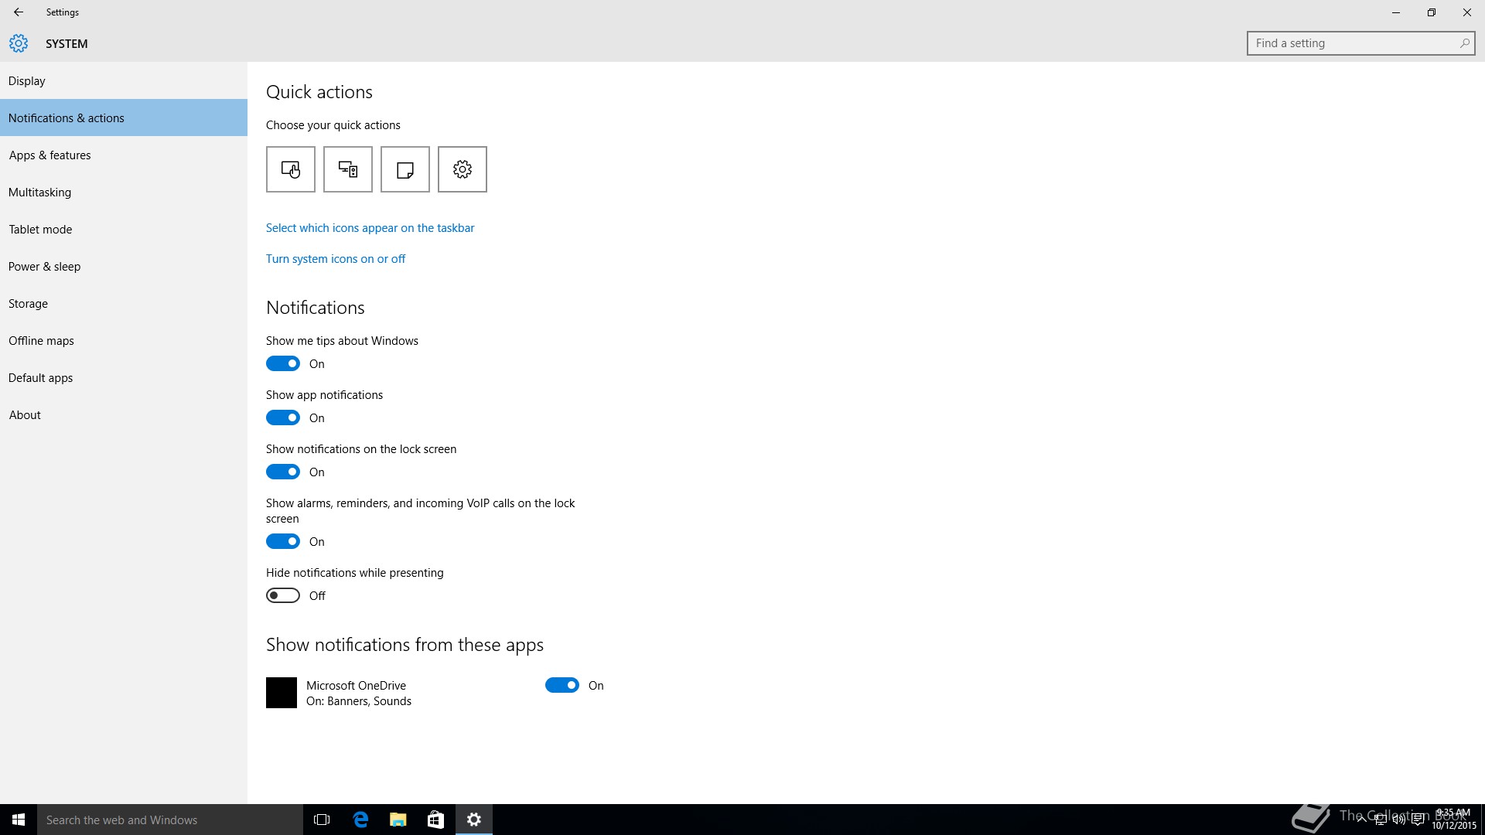Click the Note quick action tile
Image resolution: width=1485 pixels, height=835 pixels.
tap(405, 169)
